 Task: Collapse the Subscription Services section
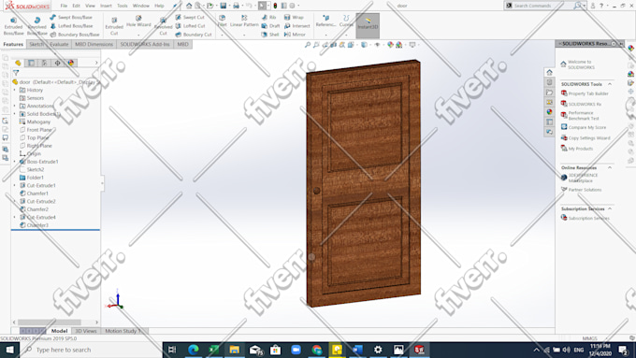[x=610, y=208]
